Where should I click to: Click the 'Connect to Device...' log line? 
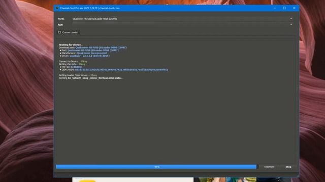pyautogui.click(x=73, y=61)
